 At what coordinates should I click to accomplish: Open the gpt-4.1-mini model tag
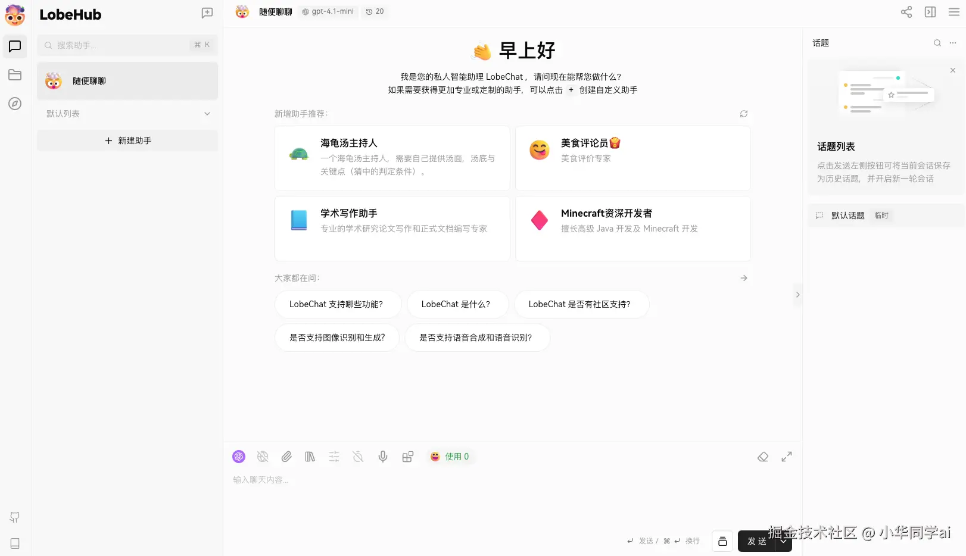328,12
